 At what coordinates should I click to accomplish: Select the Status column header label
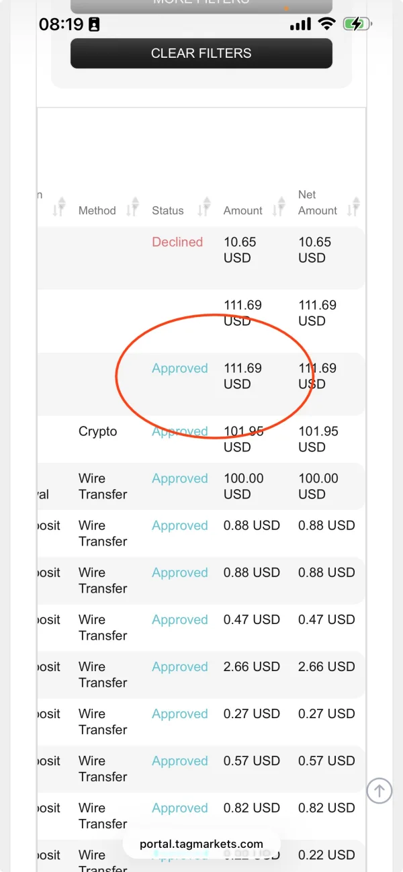coord(168,210)
